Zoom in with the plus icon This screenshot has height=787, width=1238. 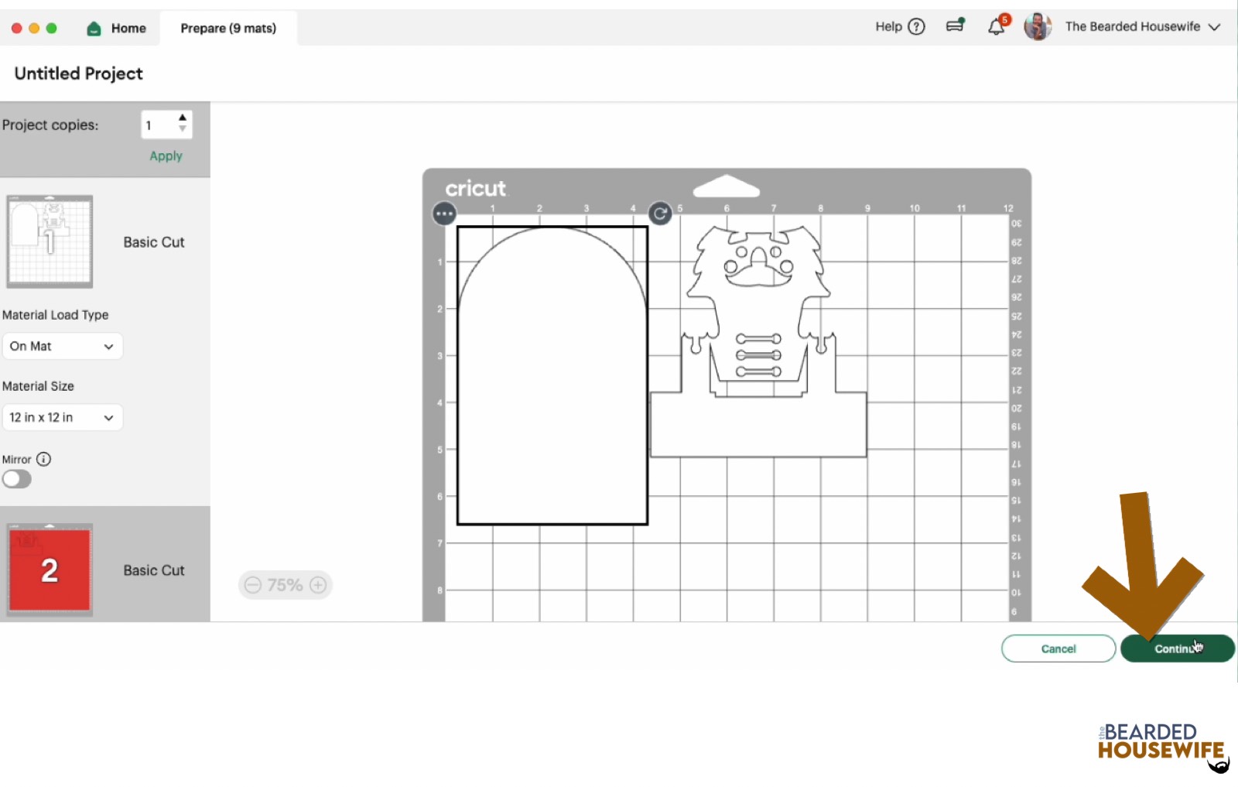pyautogui.click(x=318, y=585)
